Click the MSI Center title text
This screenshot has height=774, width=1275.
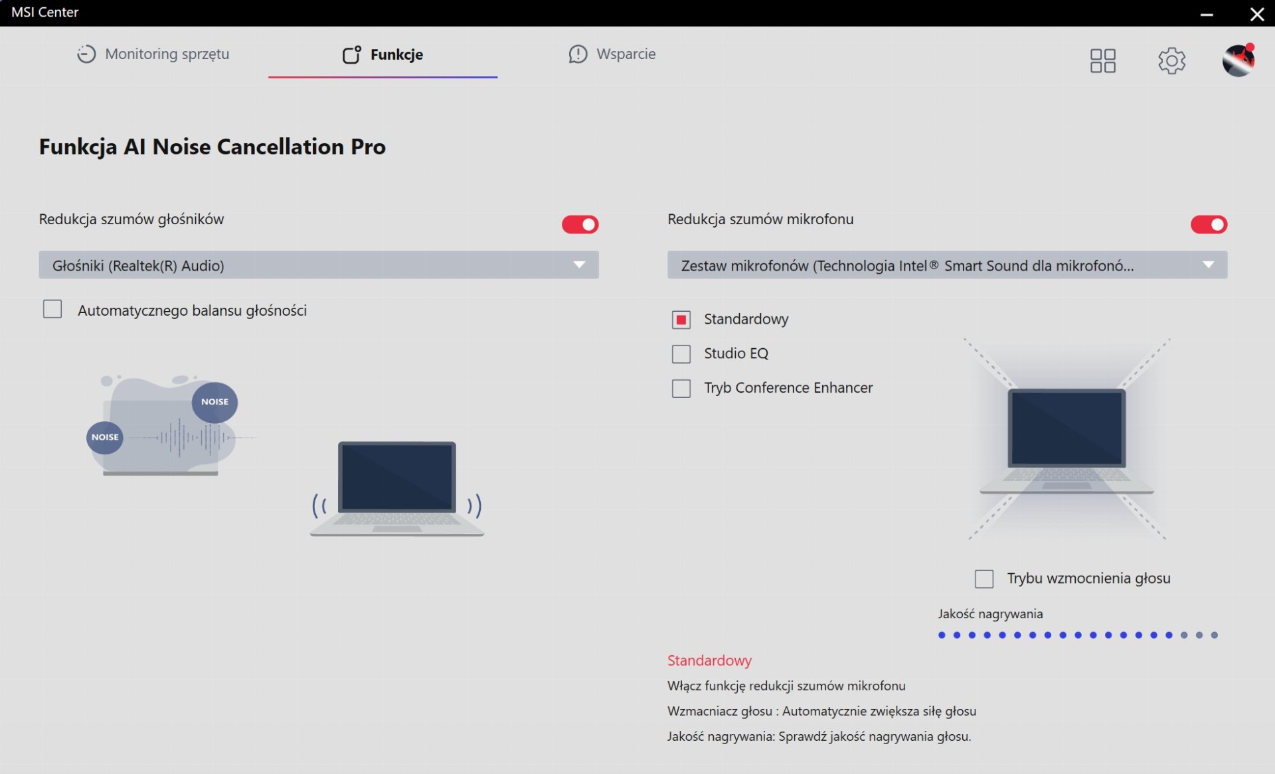coord(45,12)
